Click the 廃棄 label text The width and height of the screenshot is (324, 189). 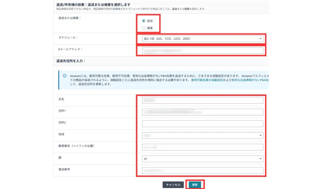point(150,28)
